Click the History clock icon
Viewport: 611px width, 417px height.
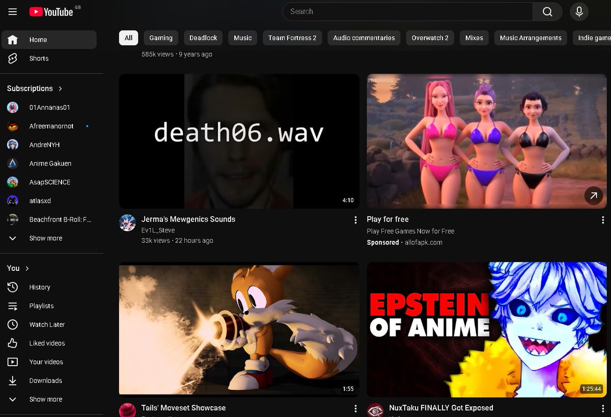(13, 287)
